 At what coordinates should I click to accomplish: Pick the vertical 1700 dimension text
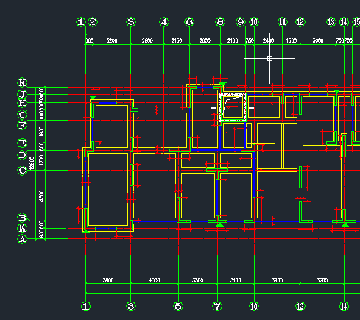[x=41, y=160]
